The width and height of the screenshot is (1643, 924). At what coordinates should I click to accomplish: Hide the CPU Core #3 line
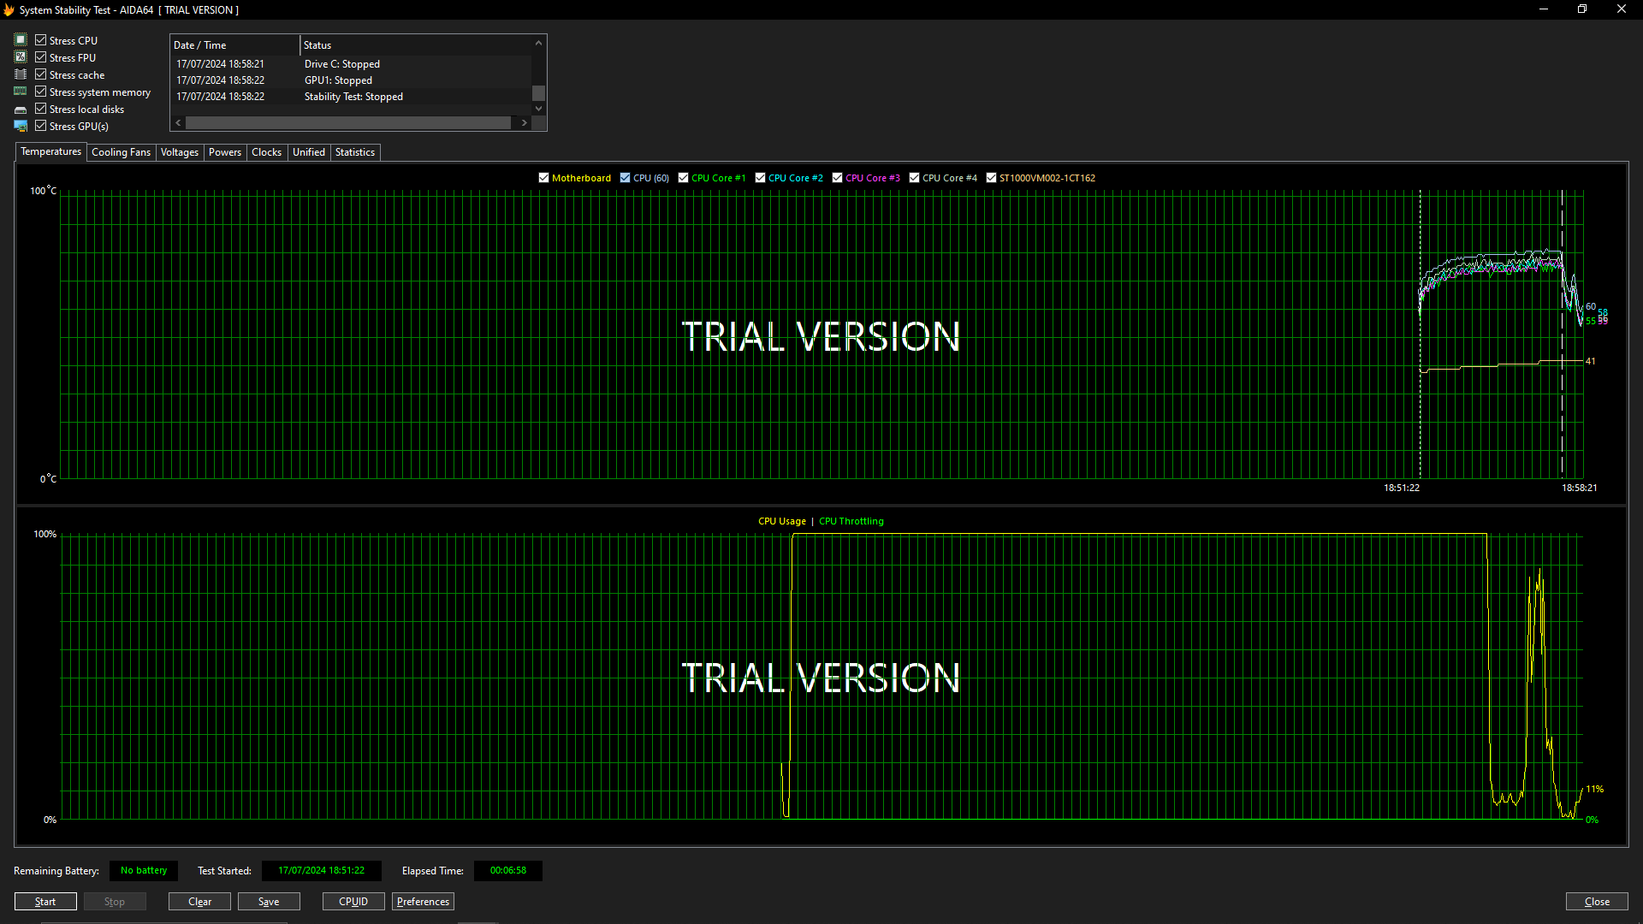[837, 178]
